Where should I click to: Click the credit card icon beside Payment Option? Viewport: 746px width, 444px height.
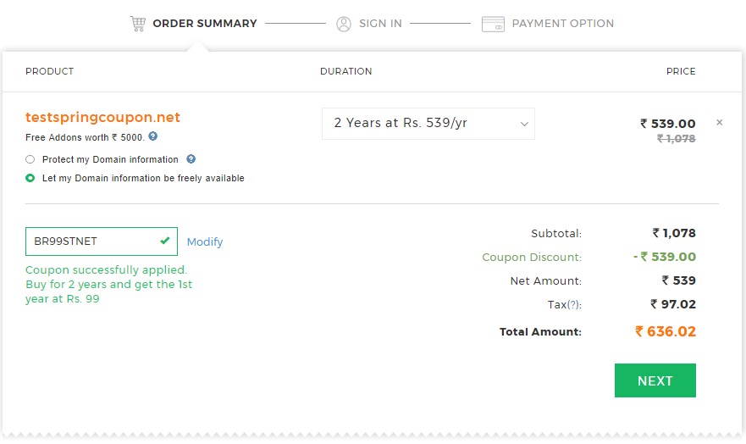pyautogui.click(x=493, y=24)
